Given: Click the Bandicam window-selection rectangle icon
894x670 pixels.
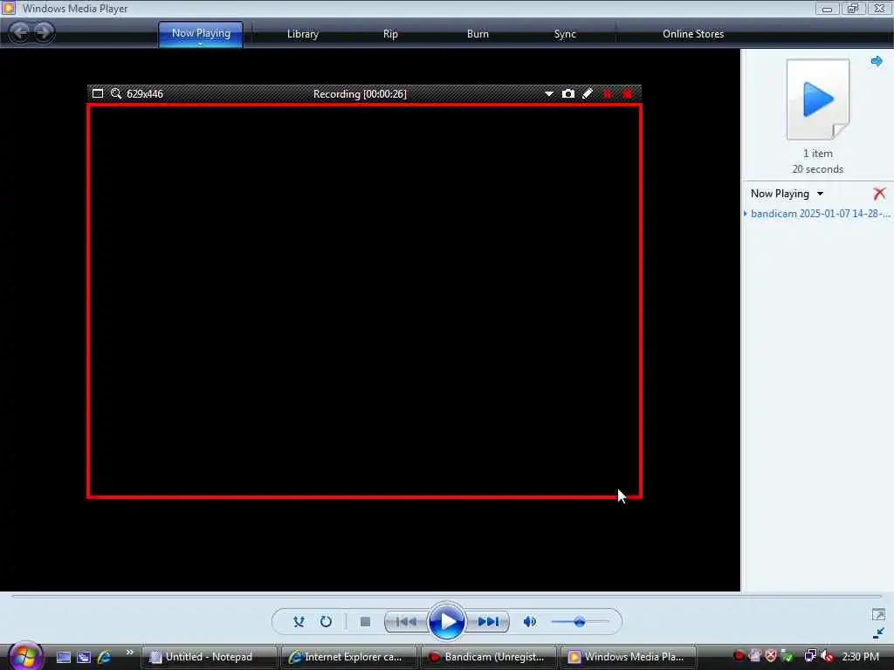Looking at the screenshot, I should click(x=98, y=93).
